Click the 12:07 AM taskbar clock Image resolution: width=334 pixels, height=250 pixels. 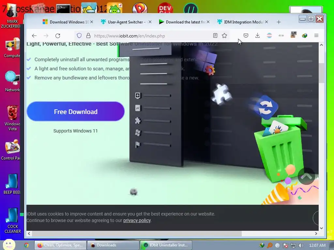pos(317,245)
